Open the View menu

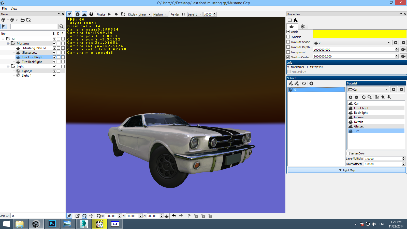point(14,9)
